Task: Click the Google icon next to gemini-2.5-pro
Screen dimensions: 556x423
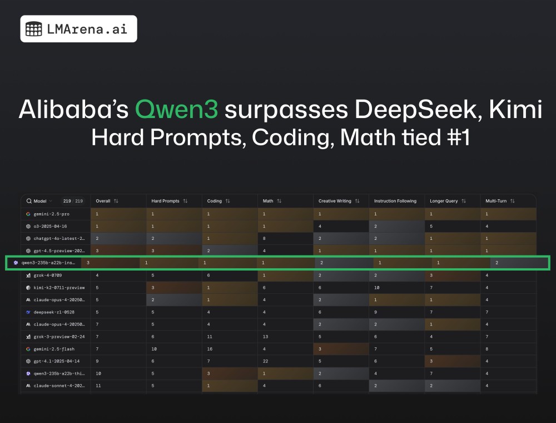Action: tap(28, 214)
